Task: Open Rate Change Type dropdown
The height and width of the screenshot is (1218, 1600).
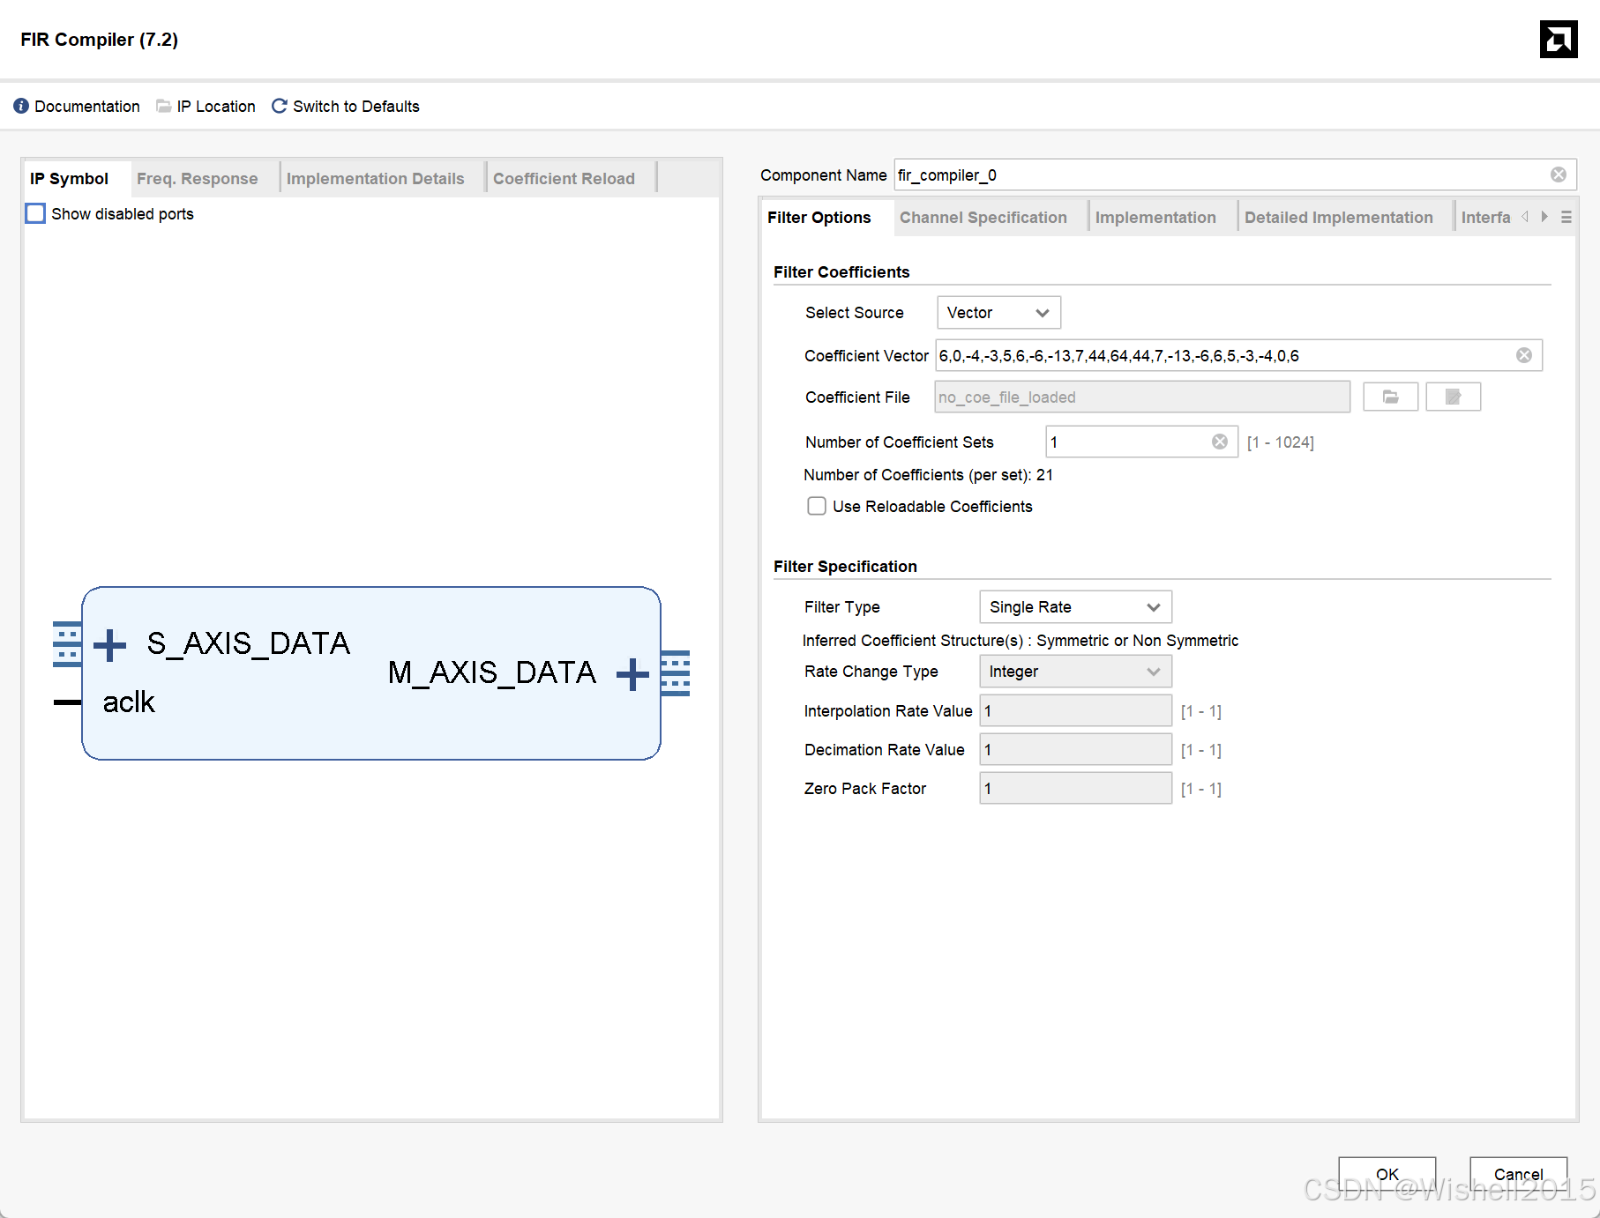Action: point(1075,672)
